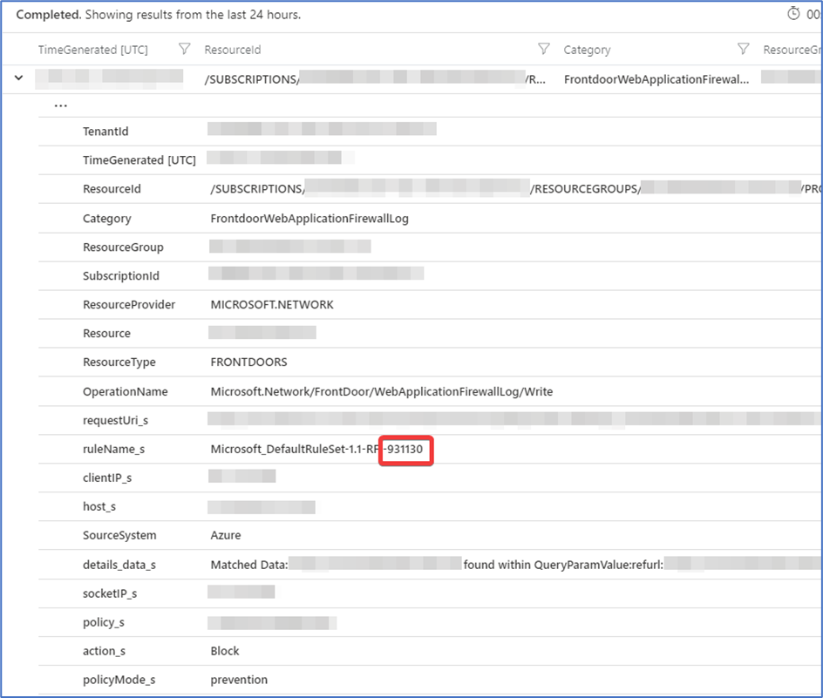This screenshot has width=823, height=698.
Task: Select truncated FrontdoorWebApplicationFirewal... cell in top row
Action: pyautogui.click(x=656, y=79)
